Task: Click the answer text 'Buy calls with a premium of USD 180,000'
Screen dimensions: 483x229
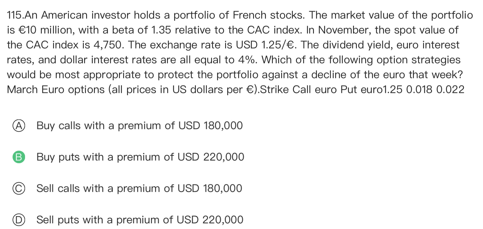Action: coord(140,126)
